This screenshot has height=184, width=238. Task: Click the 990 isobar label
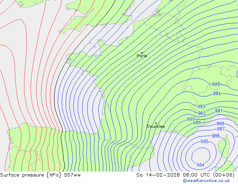click(191, 119)
